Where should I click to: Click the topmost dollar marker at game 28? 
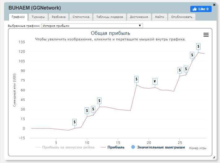198,46
